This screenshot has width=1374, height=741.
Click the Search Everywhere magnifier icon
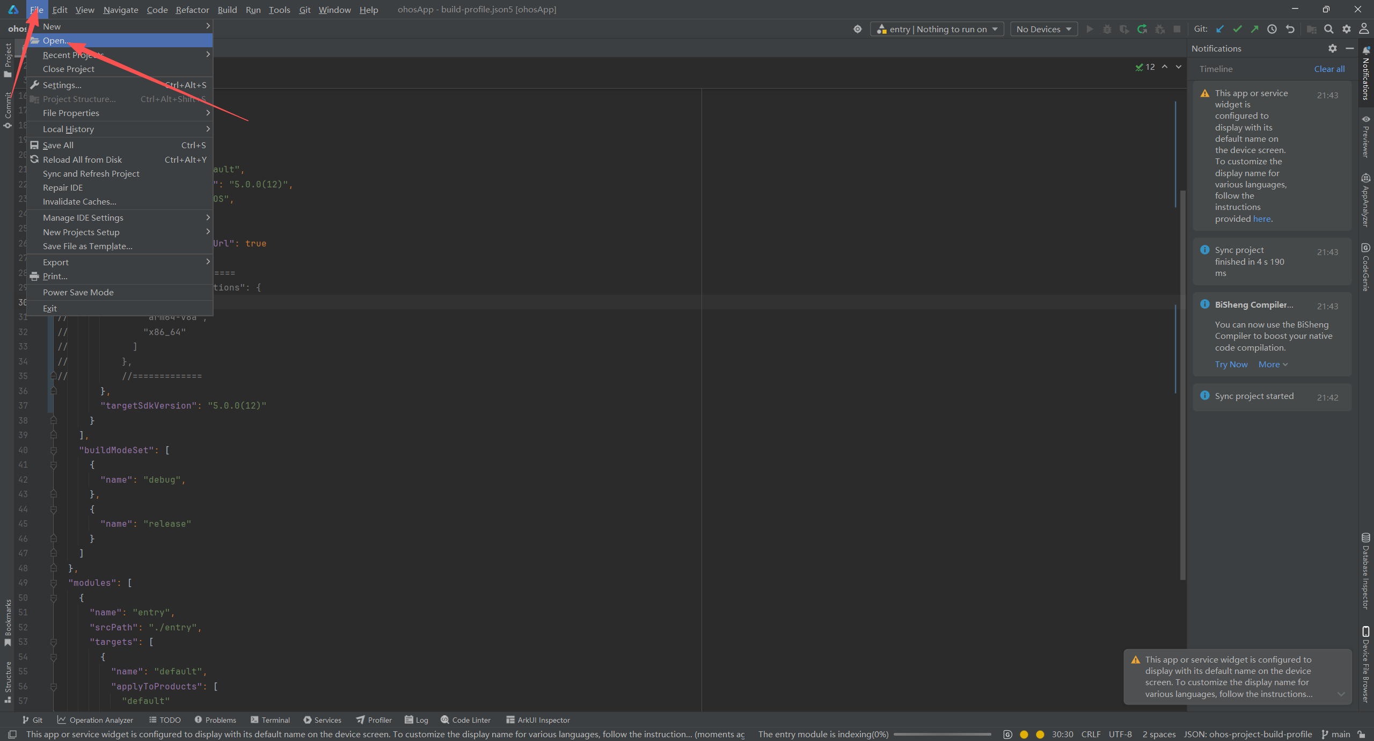pyautogui.click(x=1329, y=29)
